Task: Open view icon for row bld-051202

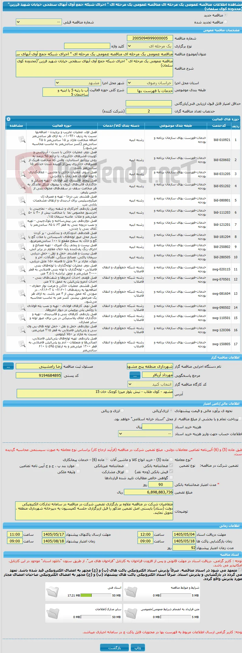Action: pos(22,186)
